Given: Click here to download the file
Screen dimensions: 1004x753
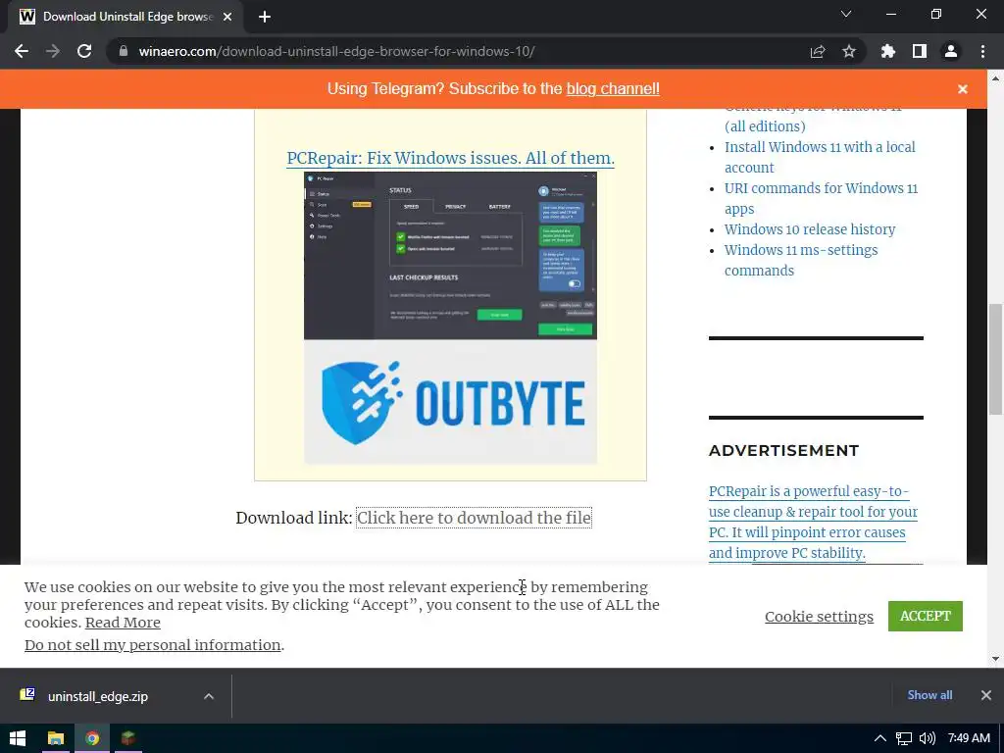Looking at the screenshot, I should click(474, 518).
